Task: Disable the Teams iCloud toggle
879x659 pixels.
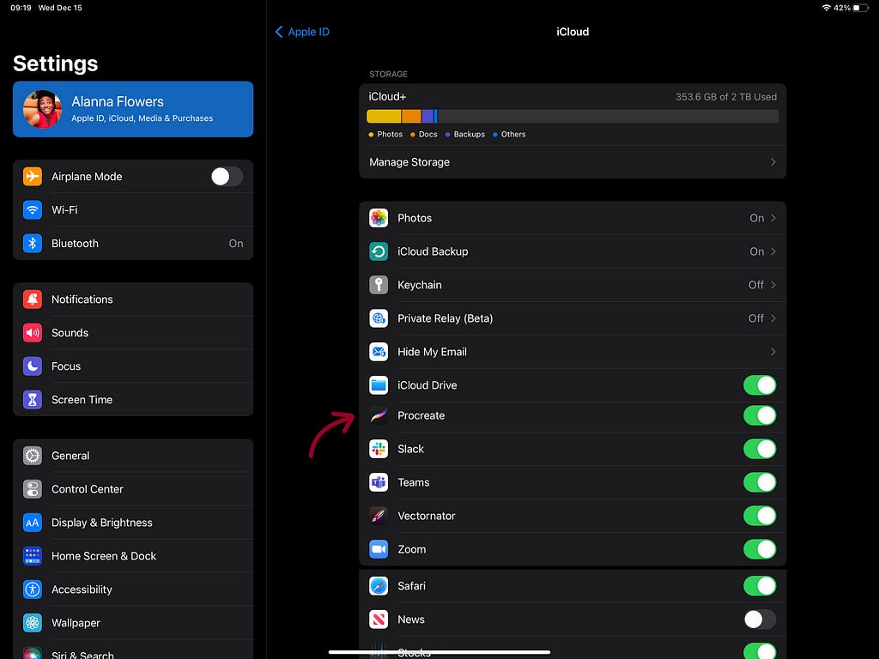Action: pyautogui.click(x=760, y=482)
